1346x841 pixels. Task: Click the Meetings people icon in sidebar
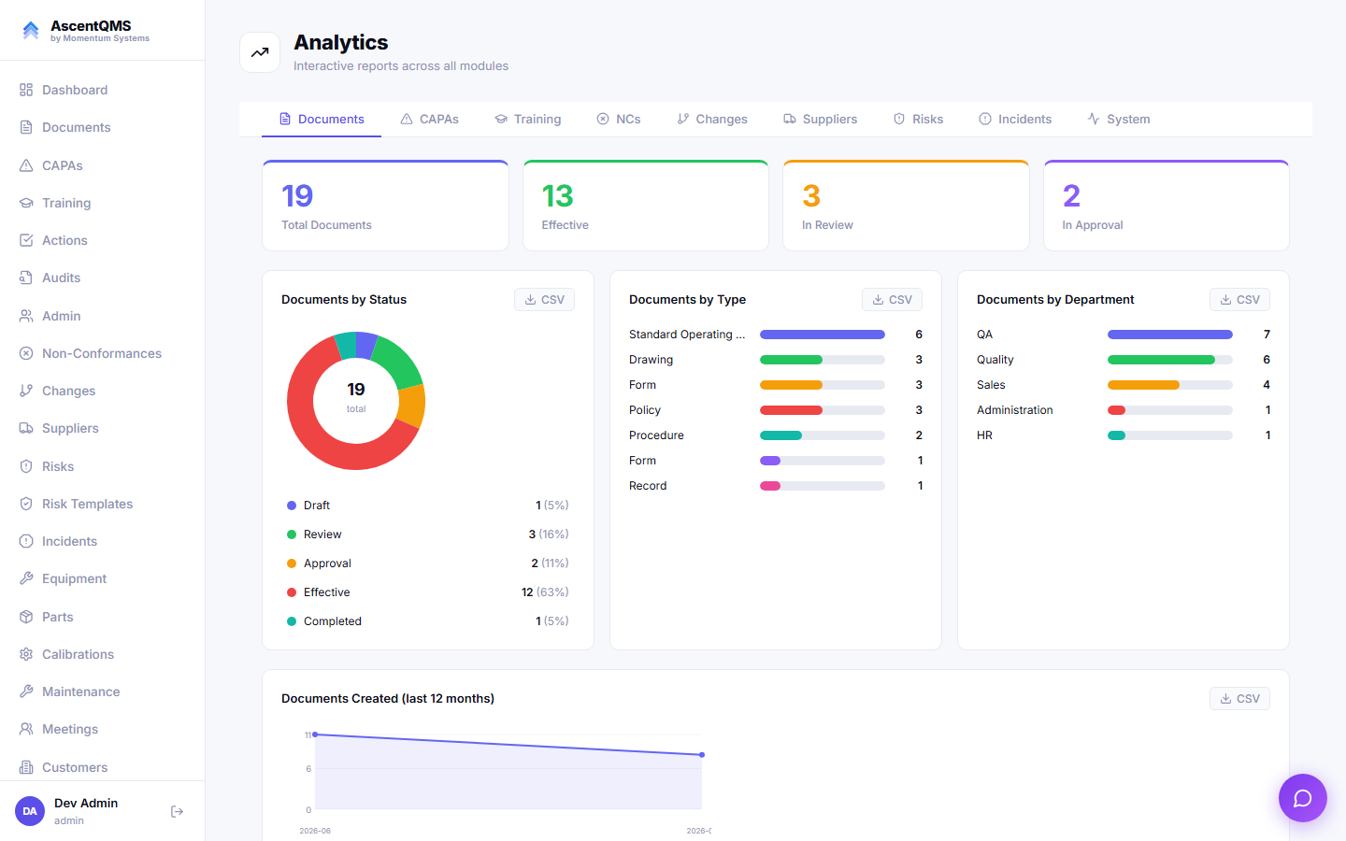click(x=26, y=729)
